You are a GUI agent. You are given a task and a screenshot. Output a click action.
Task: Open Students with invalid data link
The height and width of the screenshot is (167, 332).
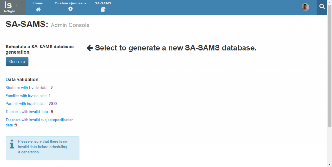point(29,88)
